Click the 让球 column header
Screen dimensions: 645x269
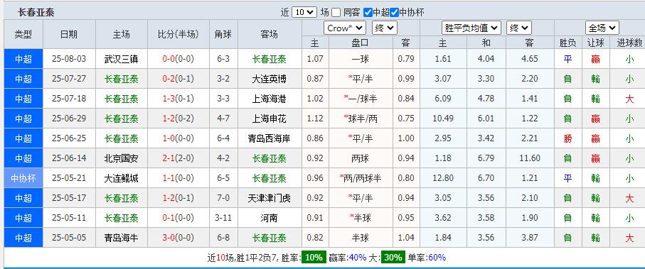click(x=595, y=43)
